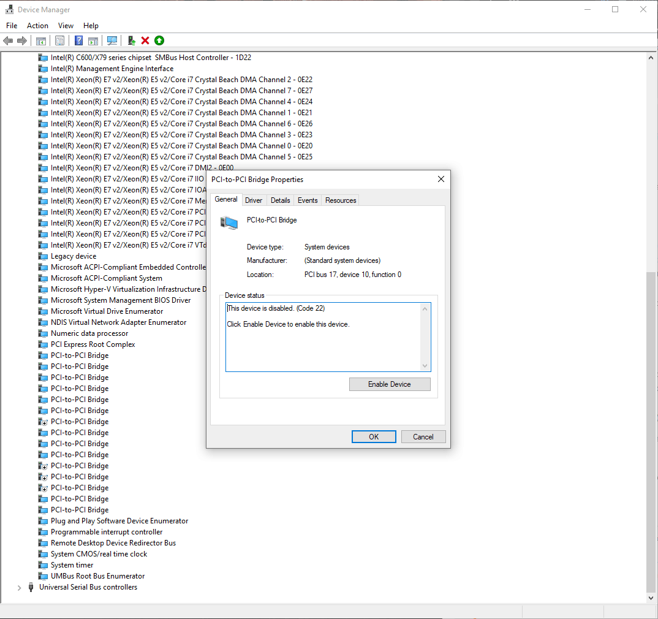Click the USB icon for Universal Serial Bus controllers

(x=31, y=587)
